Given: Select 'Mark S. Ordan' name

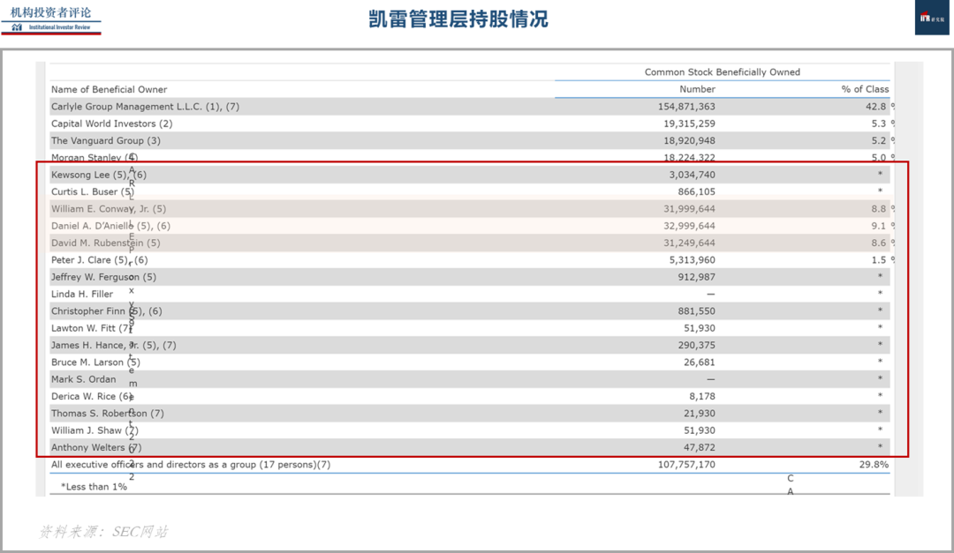Looking at the screenshot, I should (x=83, y=378).
